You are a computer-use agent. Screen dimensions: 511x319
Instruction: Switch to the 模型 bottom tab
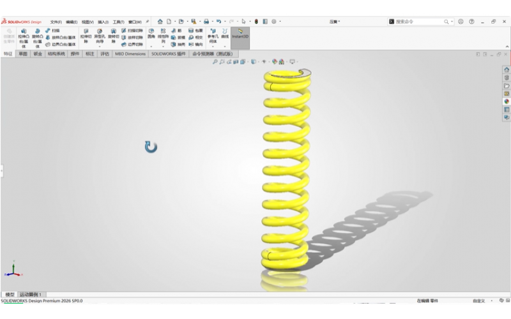point(10,294)
